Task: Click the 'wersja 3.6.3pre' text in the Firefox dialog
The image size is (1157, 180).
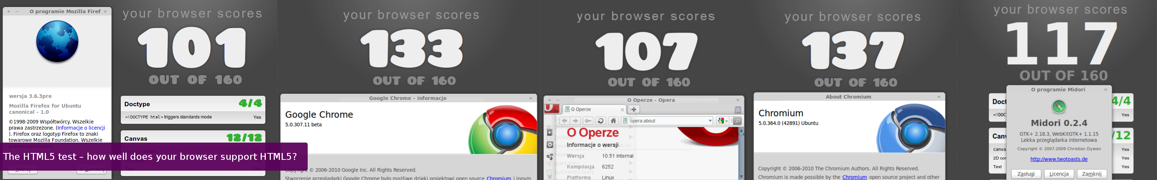Action: click(30, 96)
